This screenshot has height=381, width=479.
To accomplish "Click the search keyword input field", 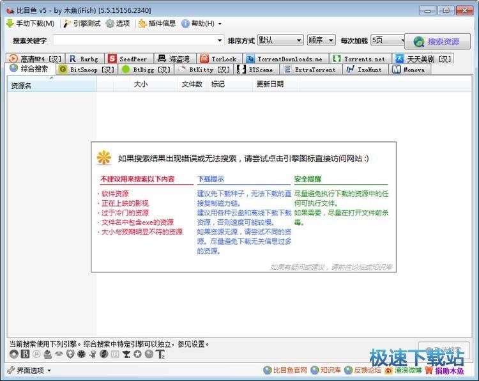I will point(139,40).
